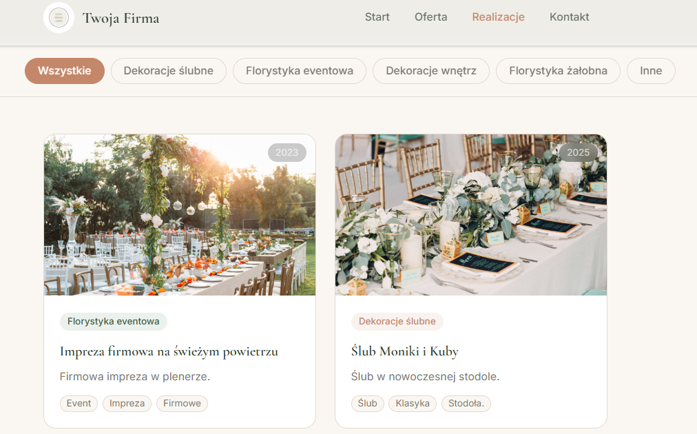Open the Oferta navigation item
This screenshot has width=697, height=434.
(430, 17)
